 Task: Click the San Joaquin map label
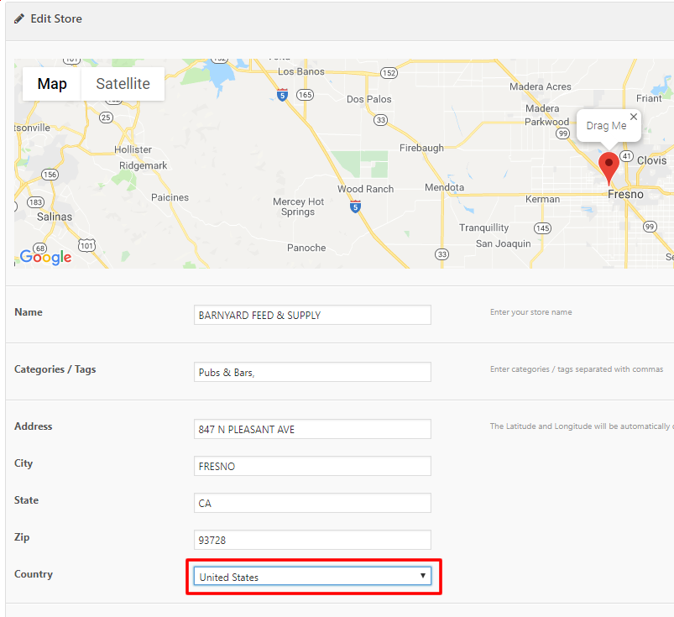point(504,243)
